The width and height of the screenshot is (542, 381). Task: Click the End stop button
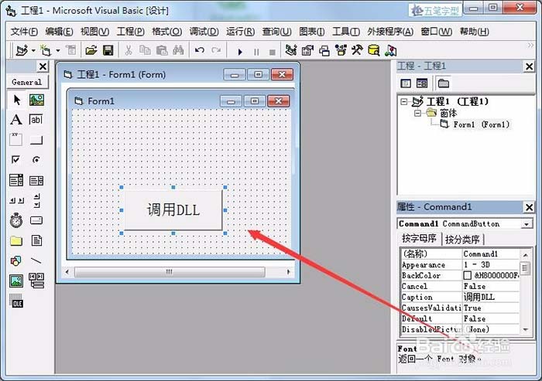pos(273,52)
